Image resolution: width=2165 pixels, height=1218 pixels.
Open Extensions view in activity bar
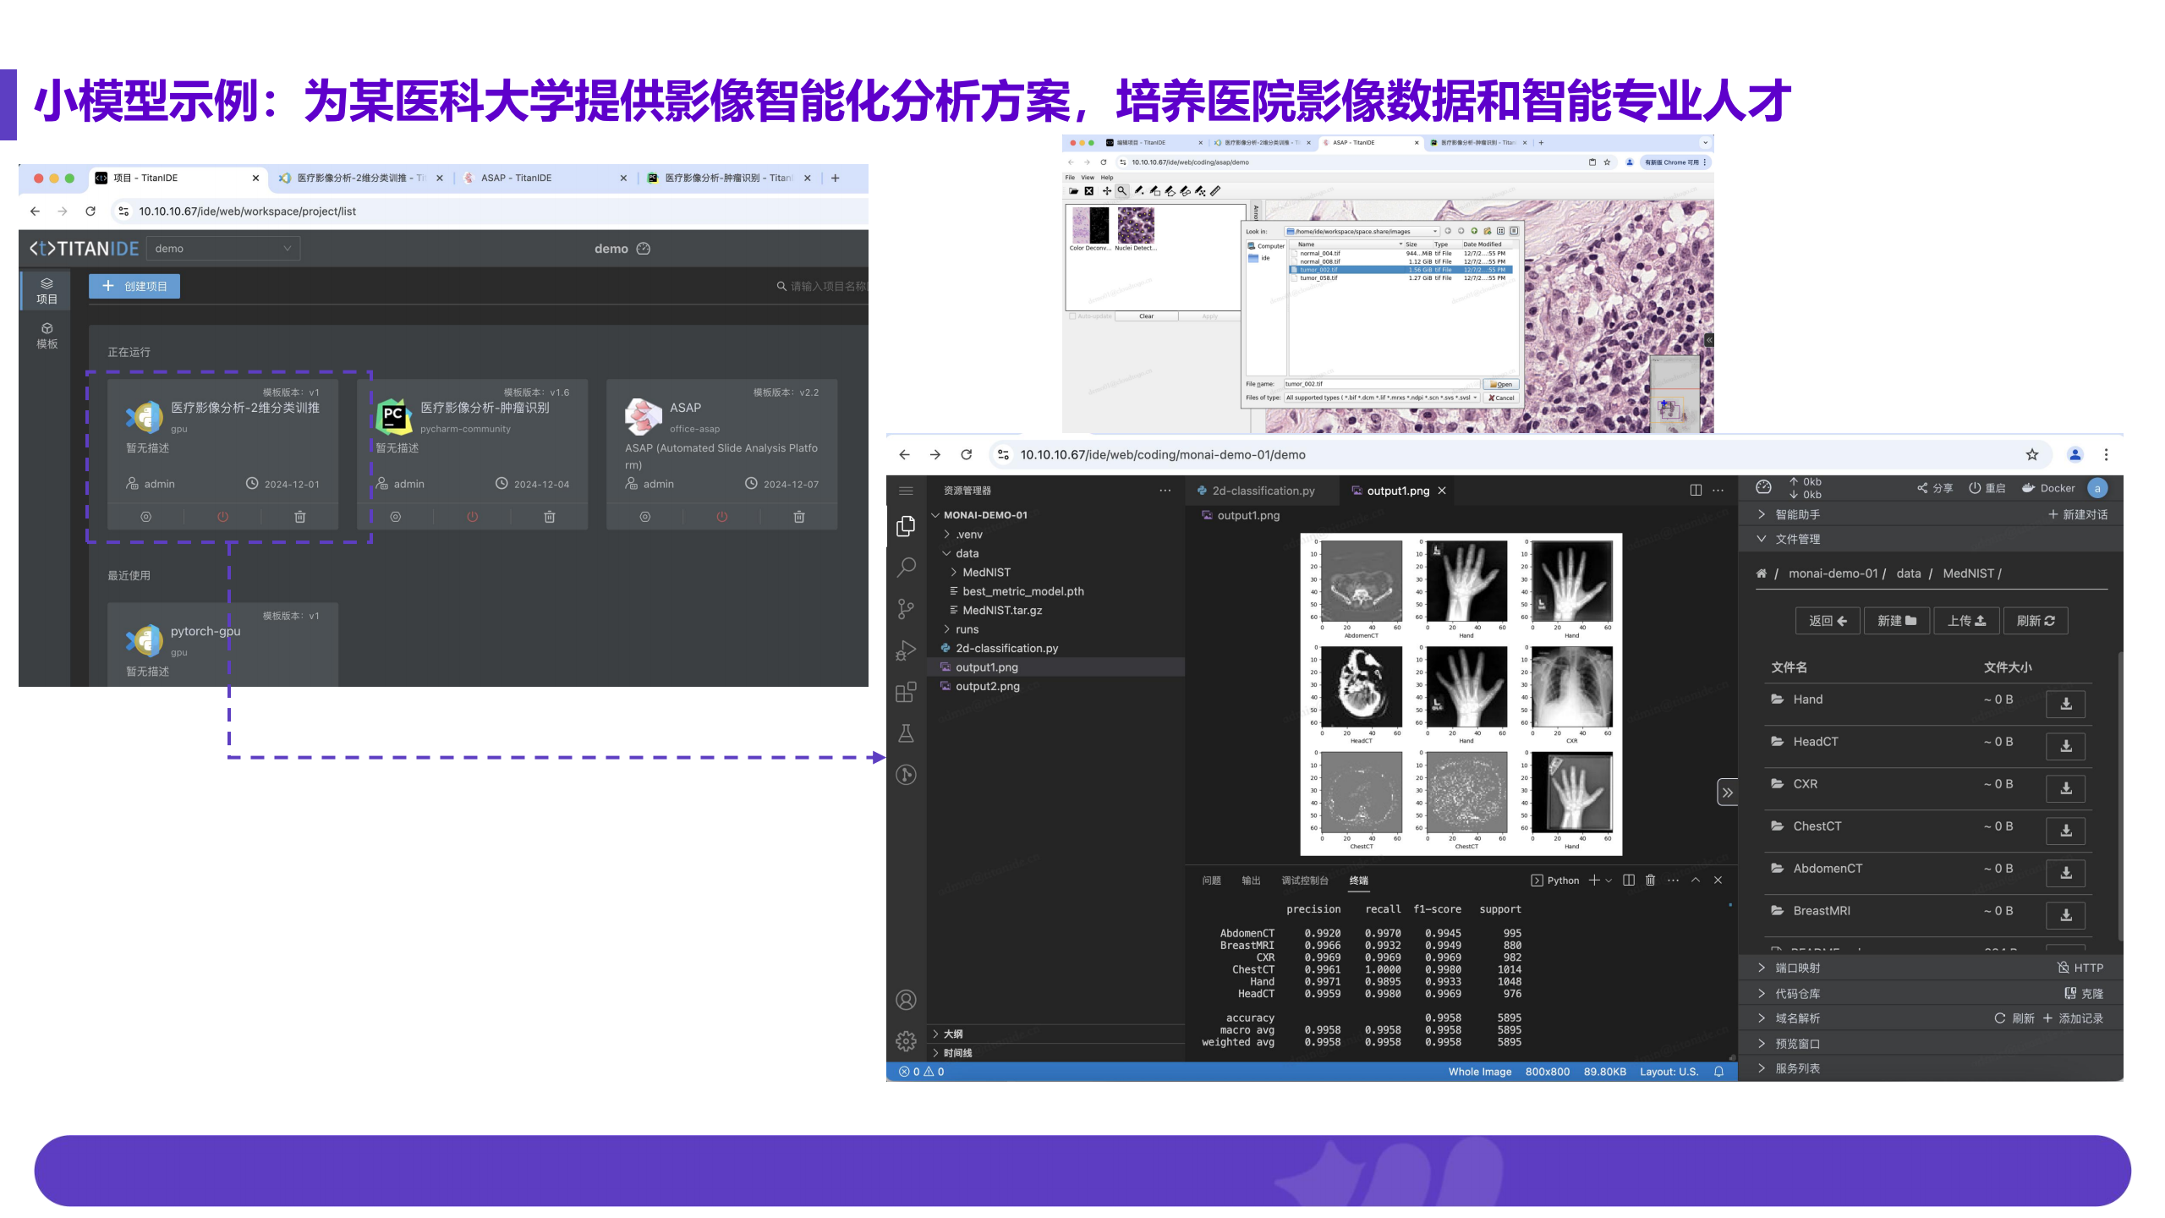point(906,692)
